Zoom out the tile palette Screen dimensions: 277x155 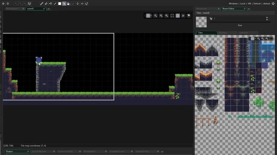click(x=259, y=39)
